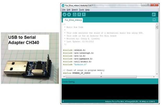
Task: Minimize the Arduino window
Action: coord(143,5)
